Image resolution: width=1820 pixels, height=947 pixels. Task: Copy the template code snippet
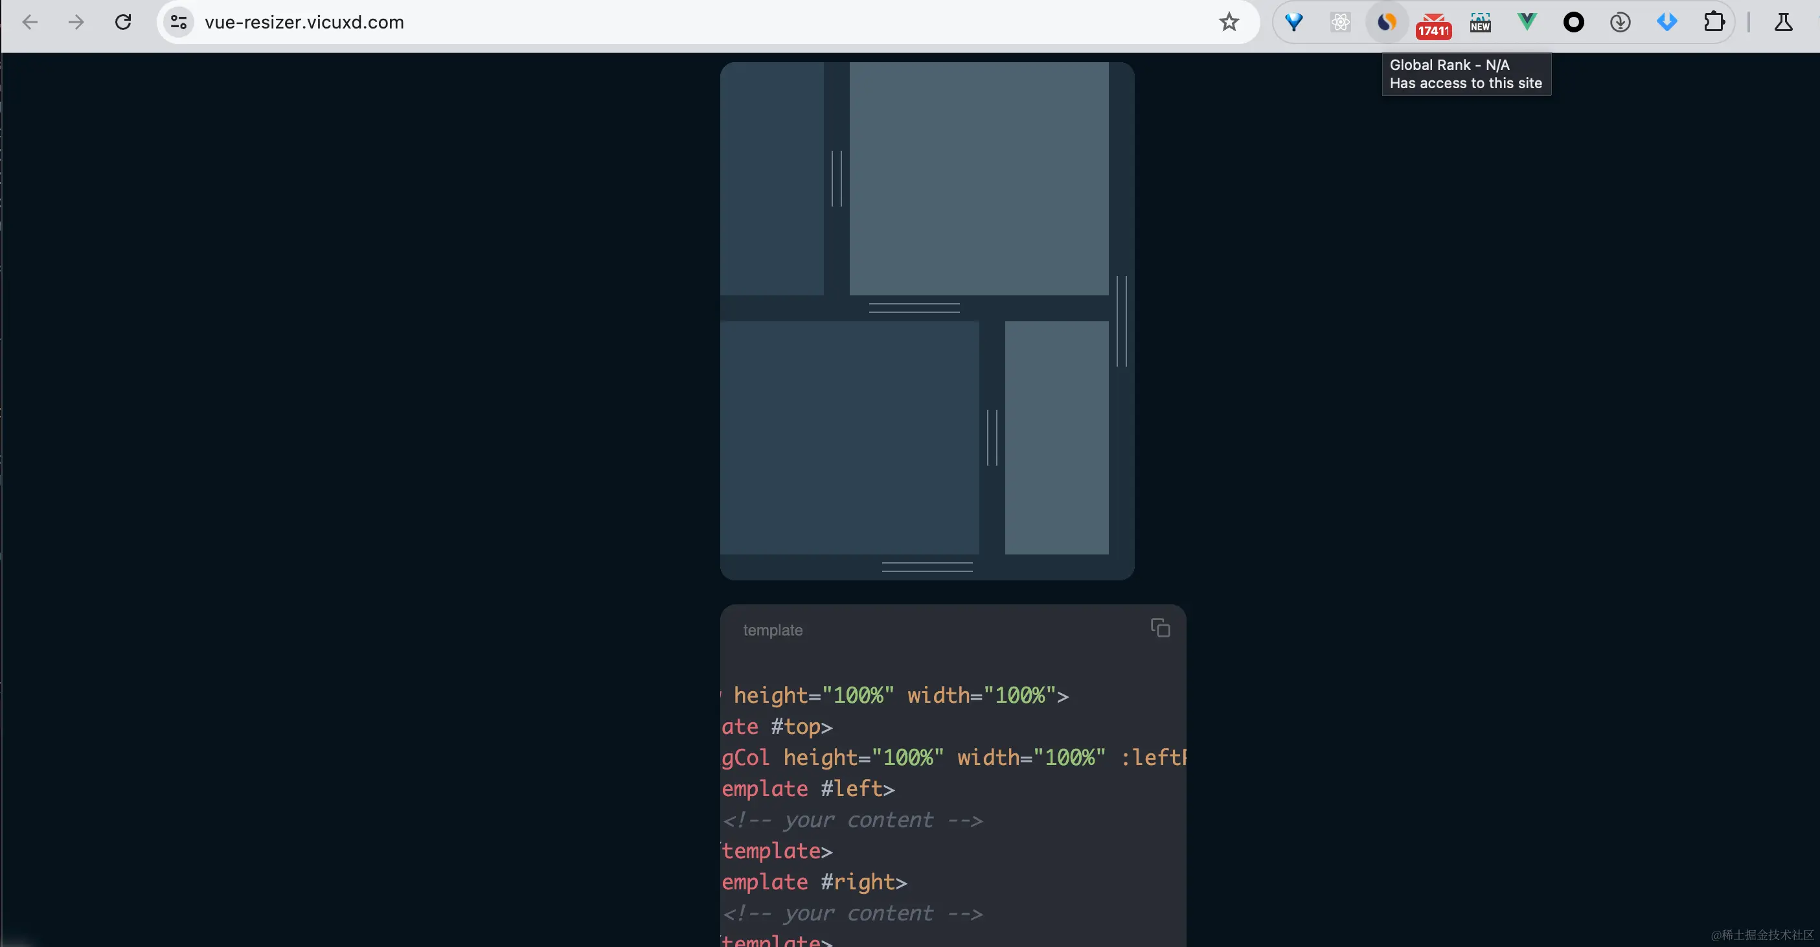(x=1160, y=628)
